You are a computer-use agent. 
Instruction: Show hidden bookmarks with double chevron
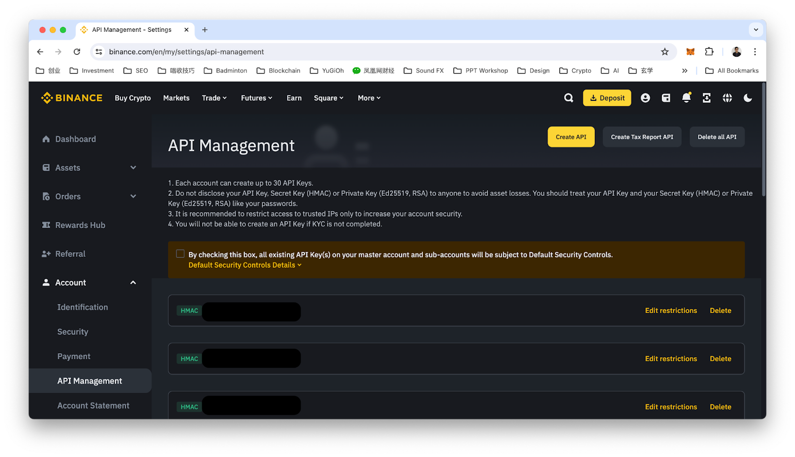point(685,71)
